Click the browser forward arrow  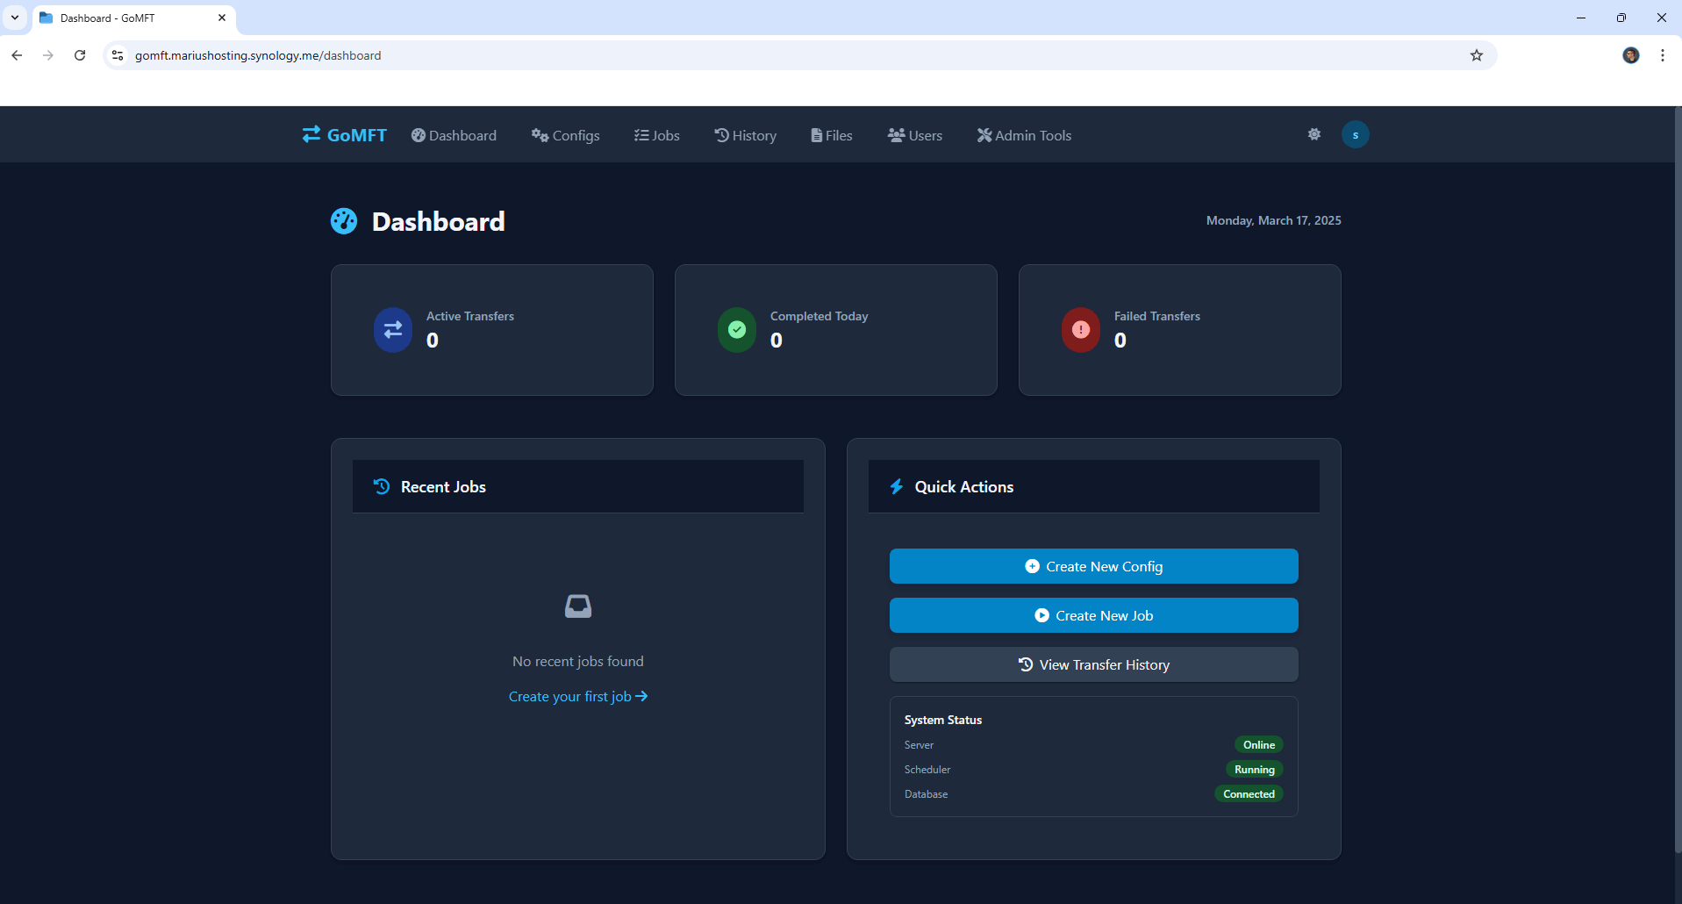point(48,55)
